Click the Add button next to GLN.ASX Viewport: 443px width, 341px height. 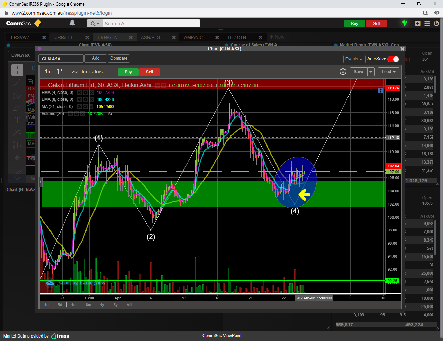96,58
